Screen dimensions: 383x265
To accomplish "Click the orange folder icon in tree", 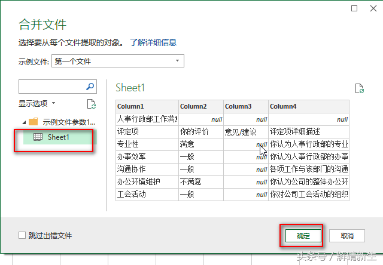I will coord(34,122).
